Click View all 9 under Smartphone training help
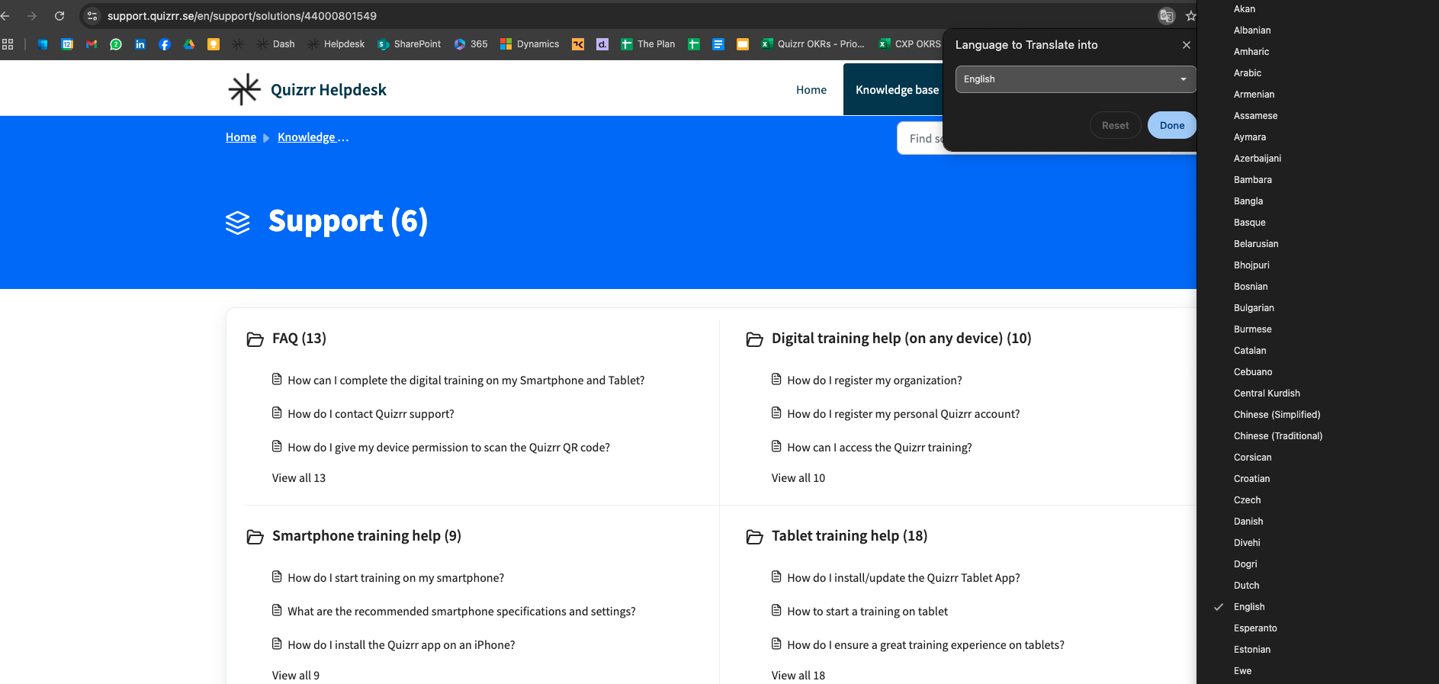This screenshot has height=684, width=1439. [x=296, y=676]
